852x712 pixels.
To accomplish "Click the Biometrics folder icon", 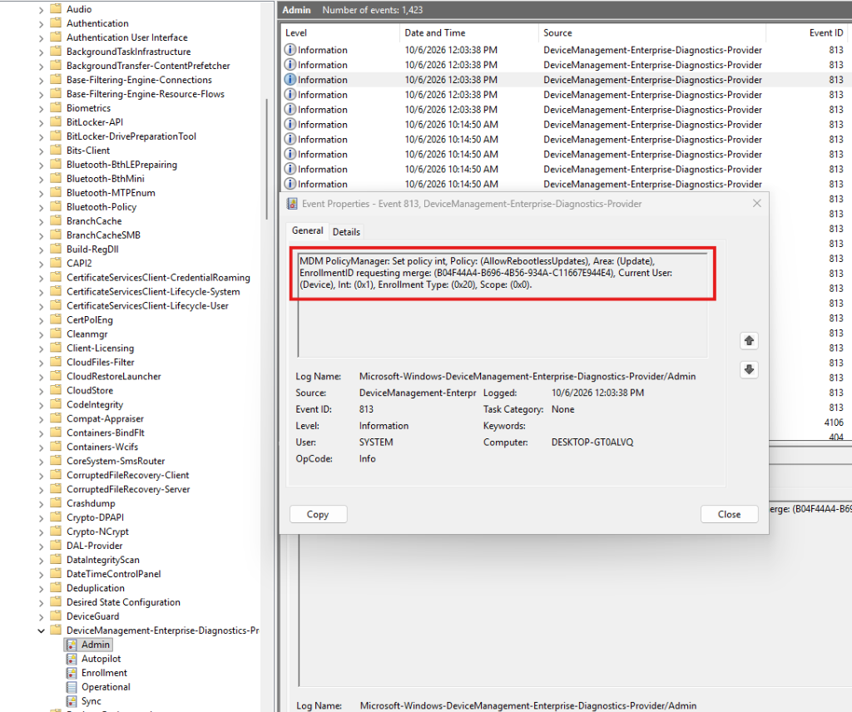I will click(56, 108).
